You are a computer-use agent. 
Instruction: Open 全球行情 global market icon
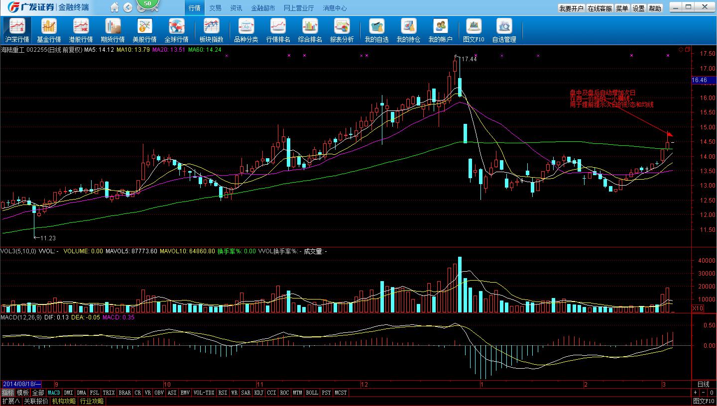[176, 30]
